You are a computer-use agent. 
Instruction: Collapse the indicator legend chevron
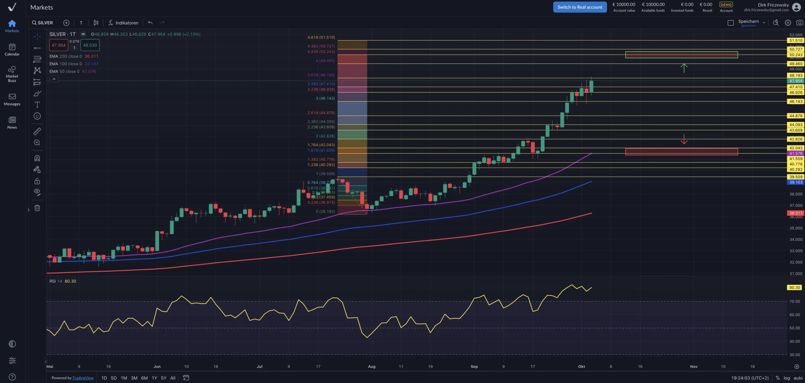coord(54,79)
